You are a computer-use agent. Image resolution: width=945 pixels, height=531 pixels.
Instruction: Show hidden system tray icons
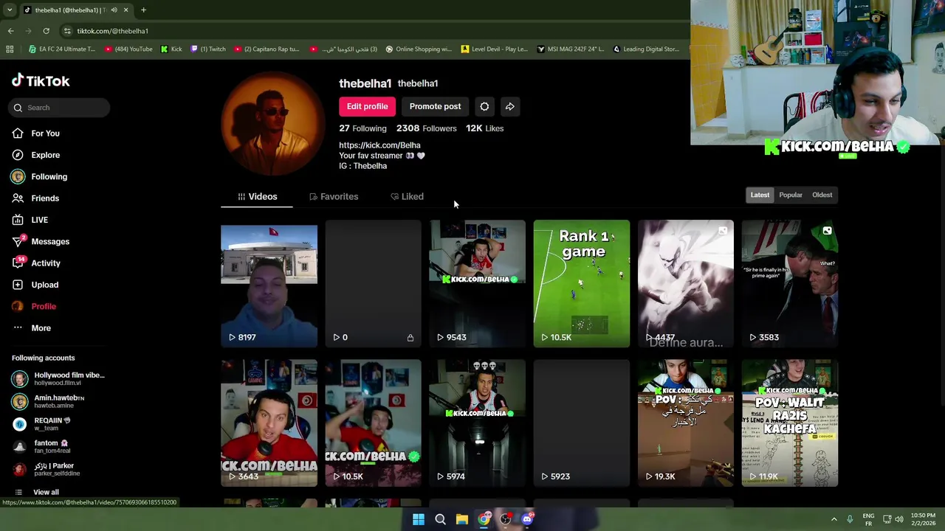(834, 519)
